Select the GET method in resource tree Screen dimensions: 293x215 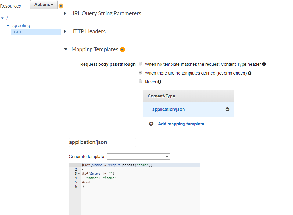coord(18,32)
